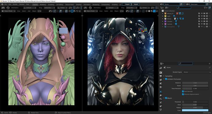Open the Window menu
The height and width of the screenshot is (114, 212).
(x=22, y=4)
